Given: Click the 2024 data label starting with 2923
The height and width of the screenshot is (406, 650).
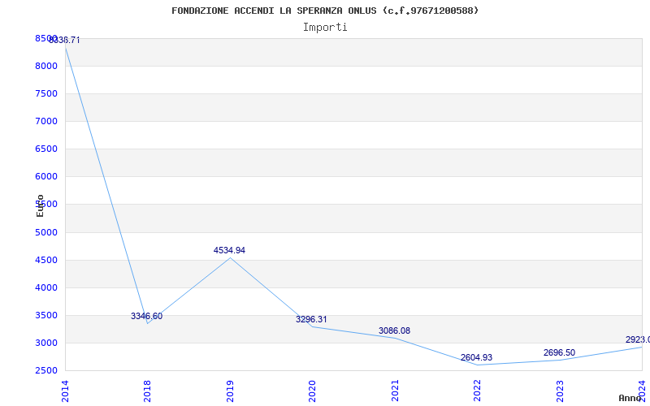Looking at the screenshot, I should 638,339.
